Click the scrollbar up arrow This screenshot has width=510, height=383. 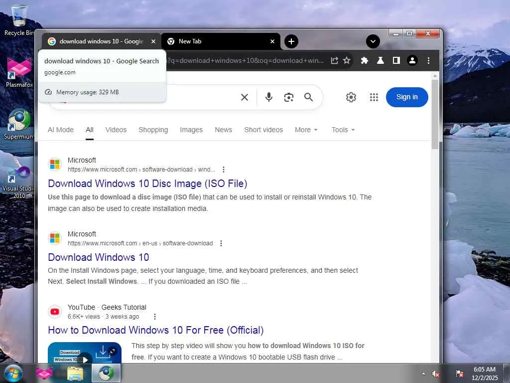click(435, 76)
